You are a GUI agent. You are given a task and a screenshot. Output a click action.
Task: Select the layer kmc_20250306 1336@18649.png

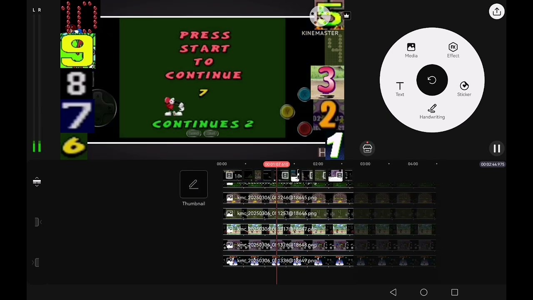point(288,261)
